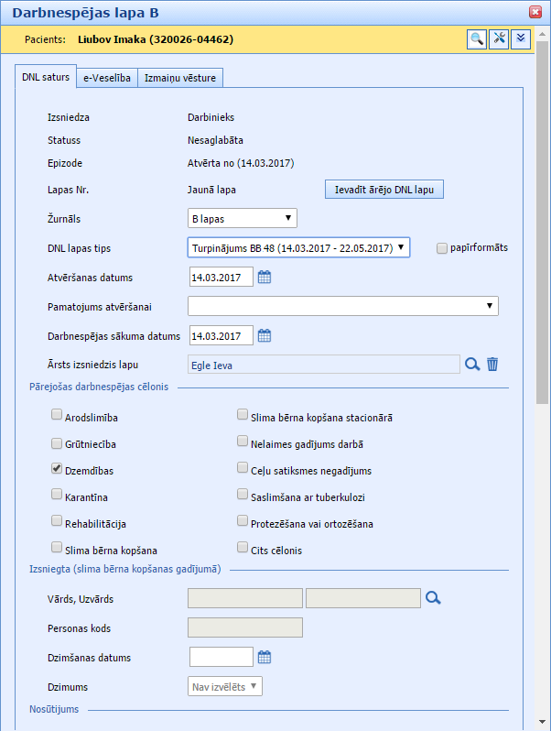Enable the Grūtniecība checkbox
Screen dimensions: 551x731
(58, 443)
